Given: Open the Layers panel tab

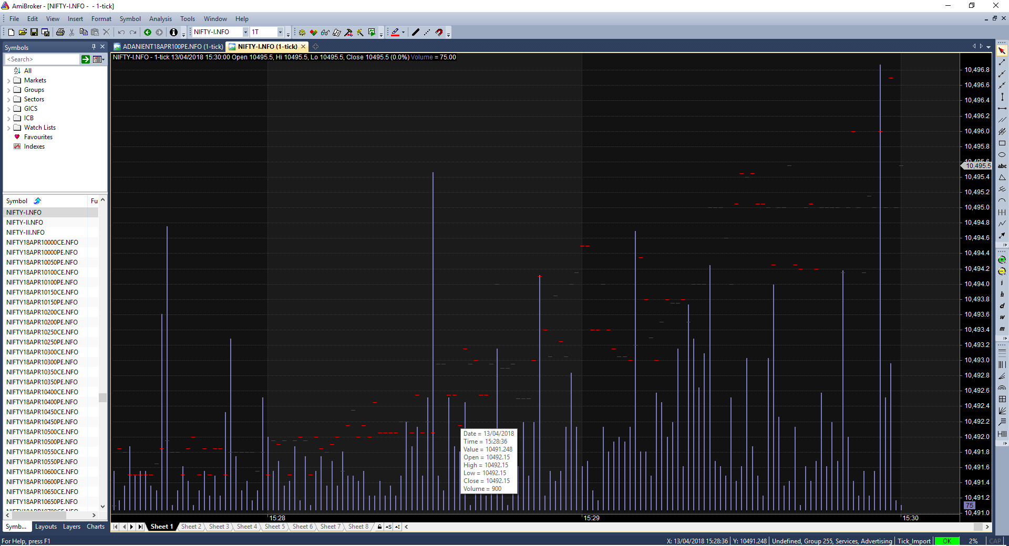Looking at the screenshot, I should pyautogui.click(x=71, y=527).
